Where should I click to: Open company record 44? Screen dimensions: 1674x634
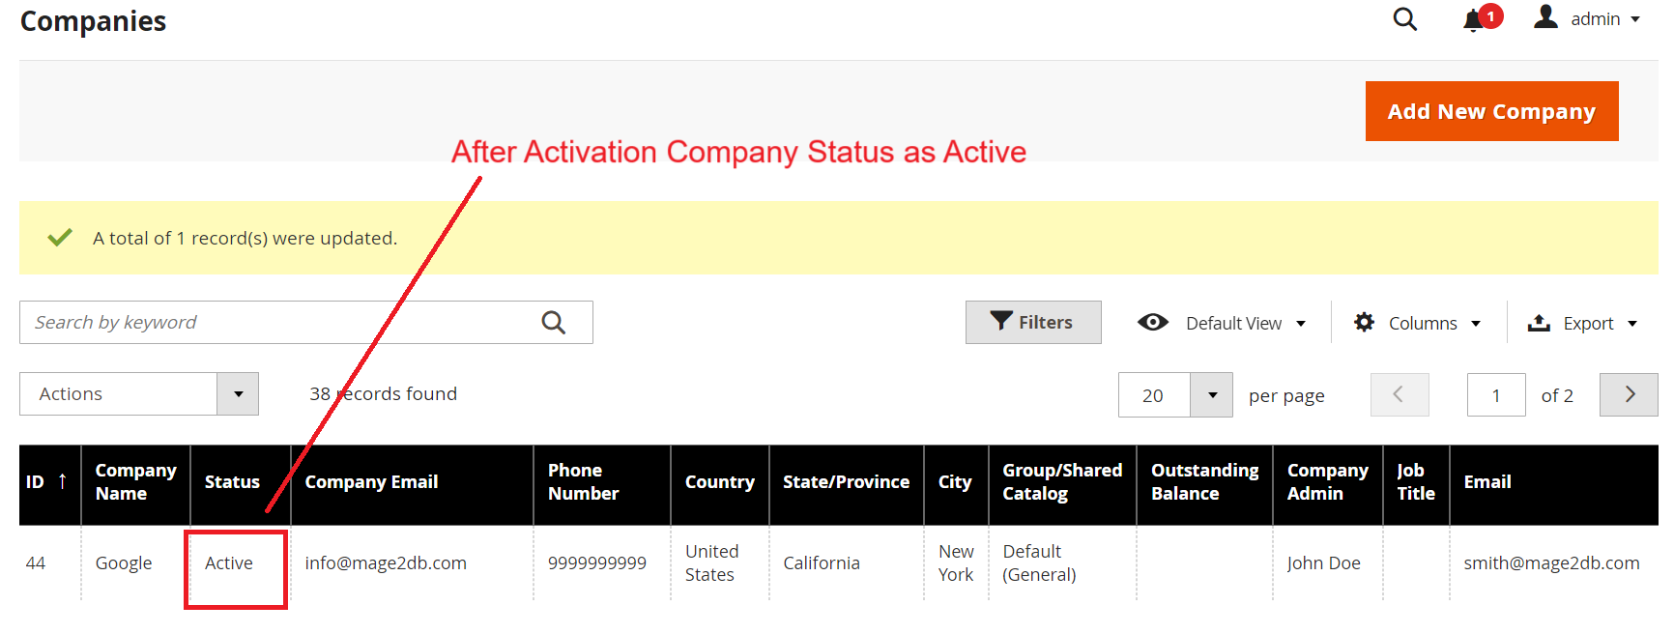[36, 562]
